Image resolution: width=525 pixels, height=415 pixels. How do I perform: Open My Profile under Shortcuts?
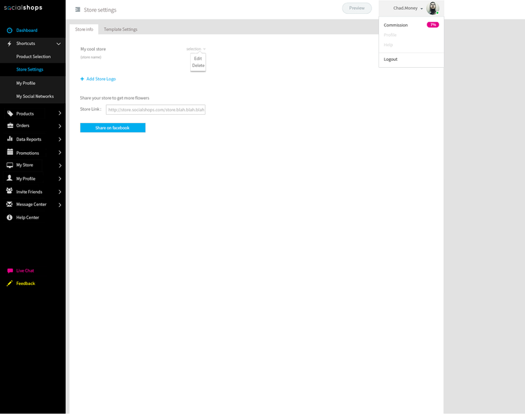pos(26,83)
